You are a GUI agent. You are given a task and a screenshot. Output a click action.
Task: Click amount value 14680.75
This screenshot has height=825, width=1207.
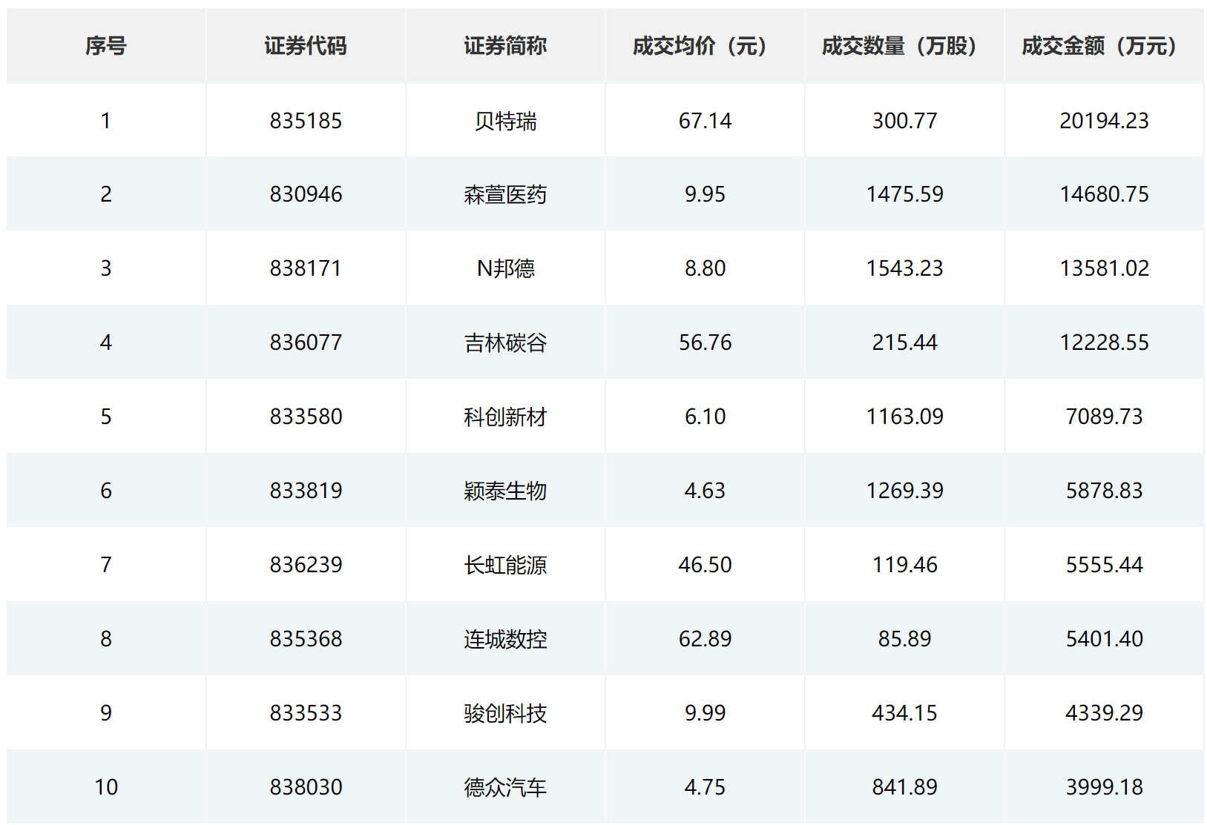coord(1104,194)
